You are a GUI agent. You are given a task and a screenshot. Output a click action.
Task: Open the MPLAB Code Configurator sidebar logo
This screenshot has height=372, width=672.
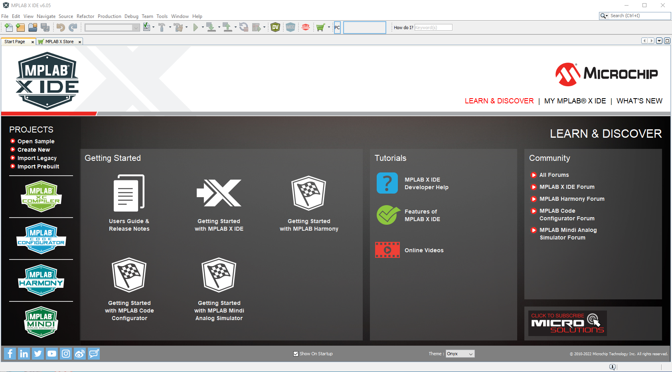tap(41, 238)
